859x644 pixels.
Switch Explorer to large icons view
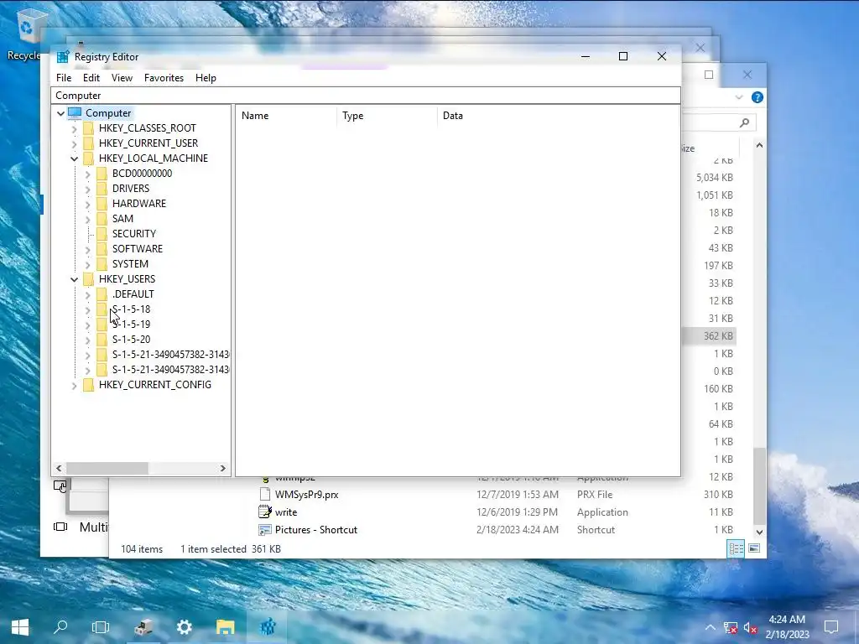(x=754, y=548)
